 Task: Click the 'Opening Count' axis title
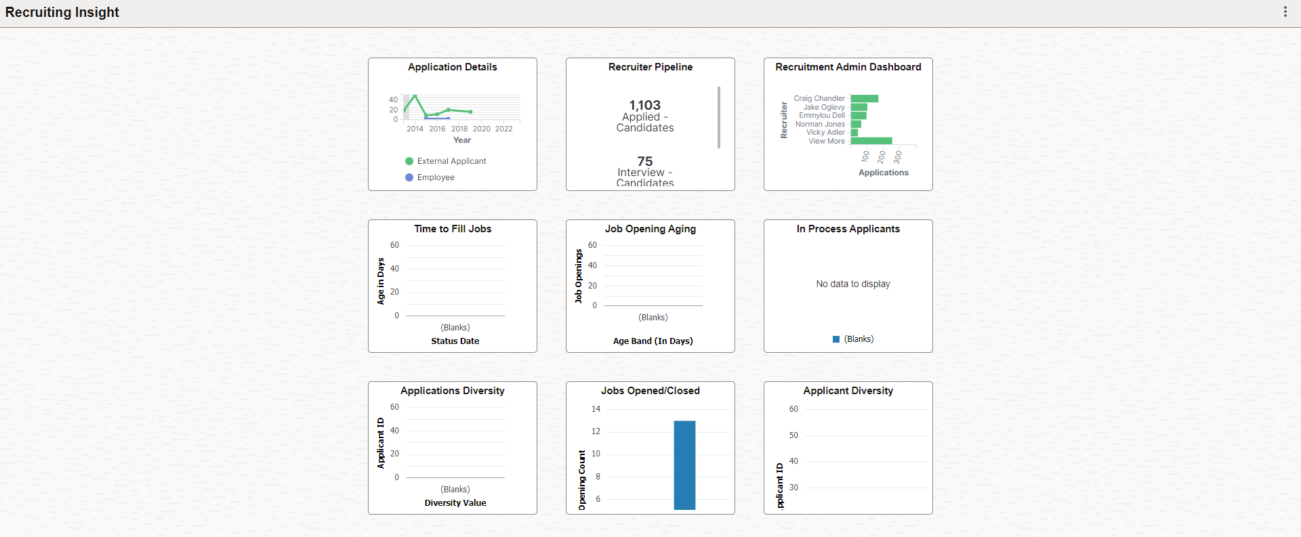tap(581, 479)
